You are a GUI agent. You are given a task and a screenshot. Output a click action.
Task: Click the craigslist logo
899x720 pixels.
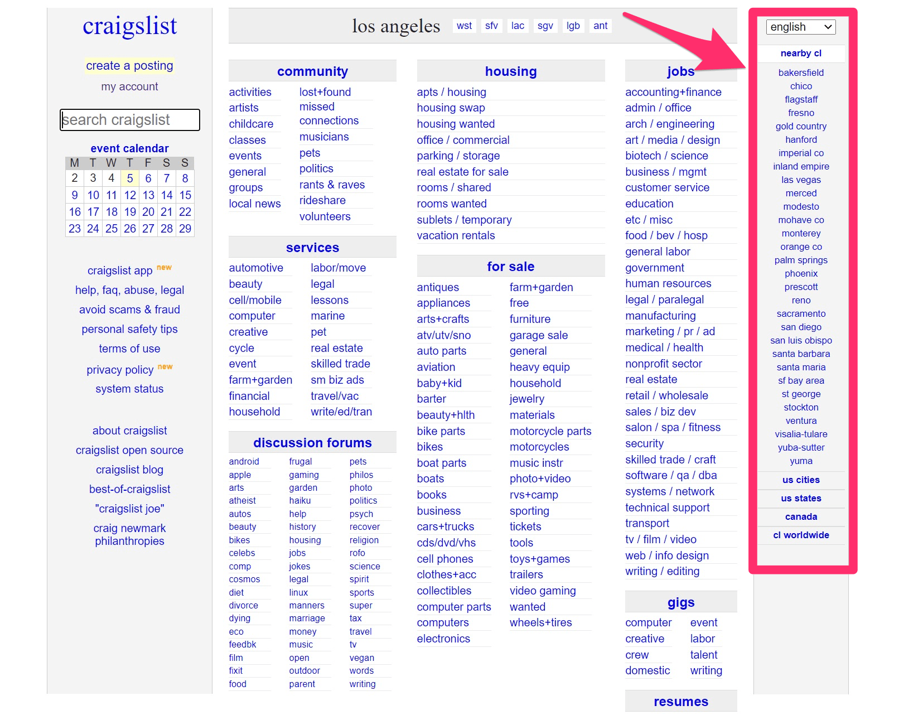click(129, 26)
